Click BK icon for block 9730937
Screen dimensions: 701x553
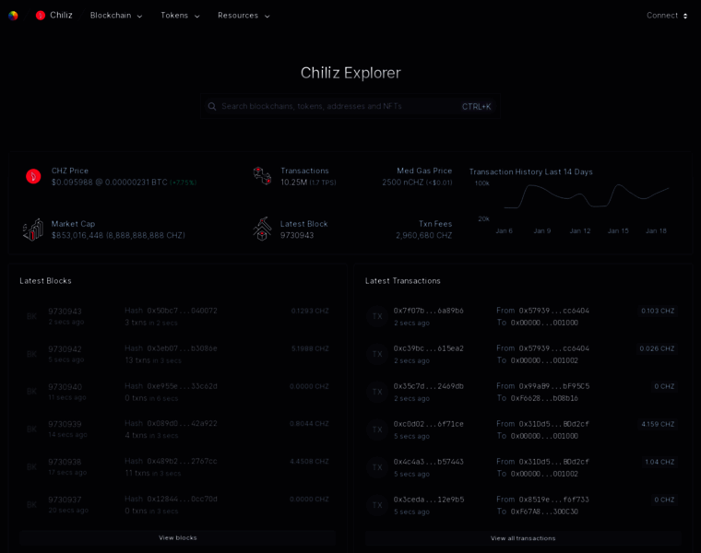coord(31,505)
